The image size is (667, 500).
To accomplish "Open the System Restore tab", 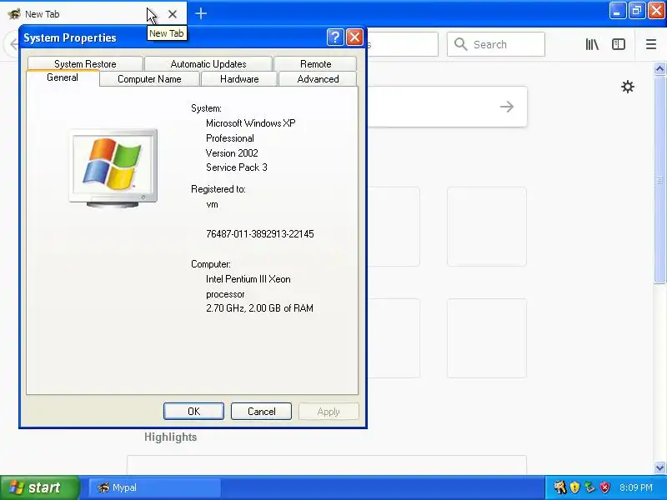I will pos(85,64).
